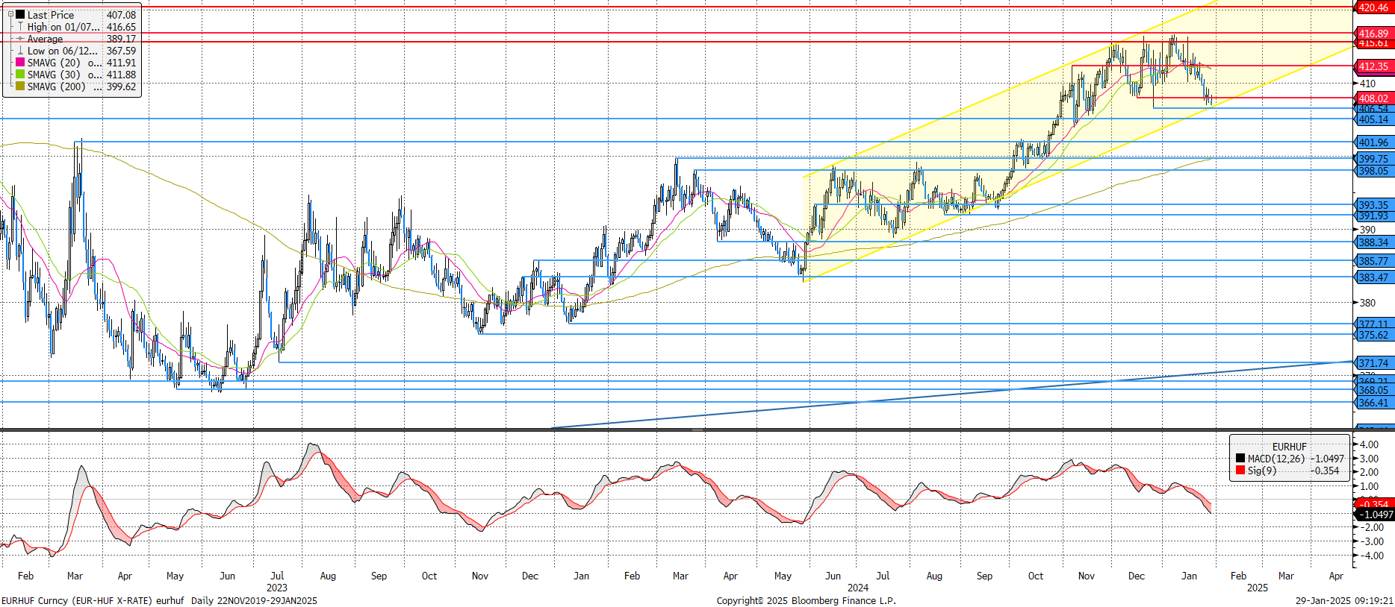Click the 399.75 blue level tag
1395x607 pixels.
[1373, 159]
